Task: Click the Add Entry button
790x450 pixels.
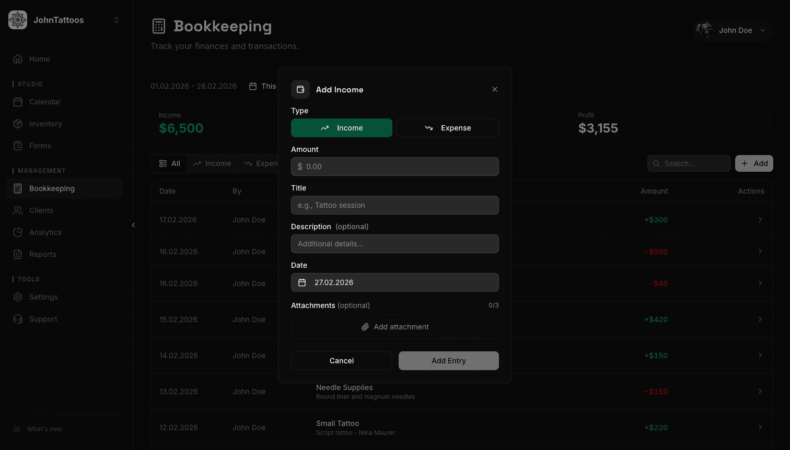Action: (x=448, y=361)
